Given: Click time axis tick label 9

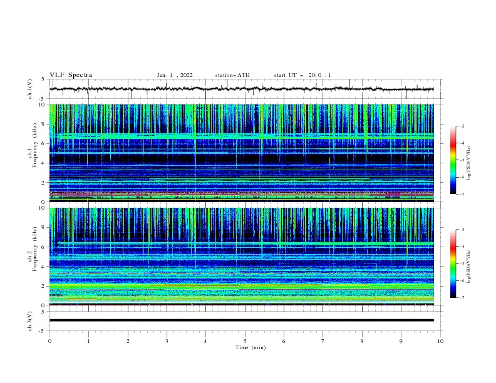Looking at the screenshot, I should [x=401, y=341].
